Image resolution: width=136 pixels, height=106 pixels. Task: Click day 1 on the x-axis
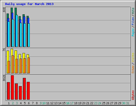[x=9, y=103]
